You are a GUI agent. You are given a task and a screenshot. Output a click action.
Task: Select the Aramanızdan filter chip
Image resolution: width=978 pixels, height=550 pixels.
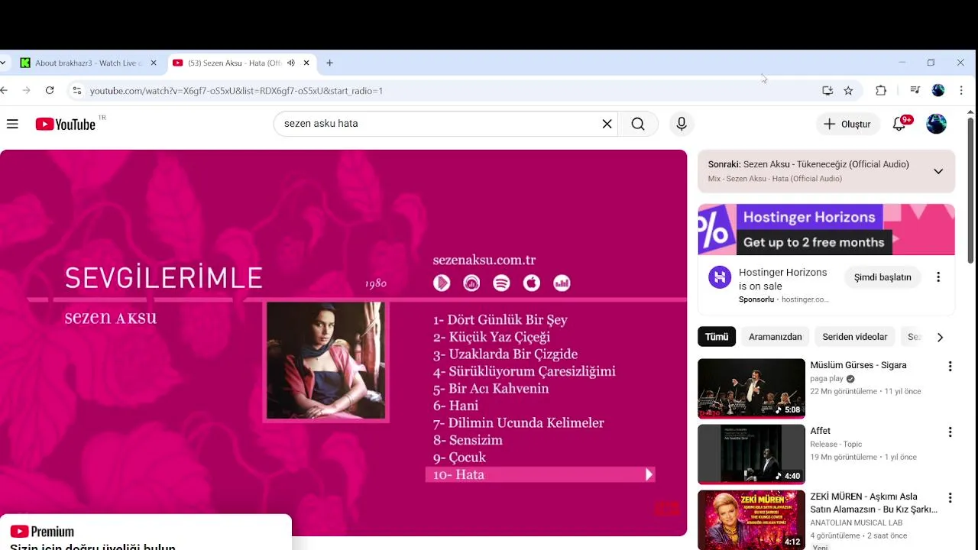coord(775,337)
